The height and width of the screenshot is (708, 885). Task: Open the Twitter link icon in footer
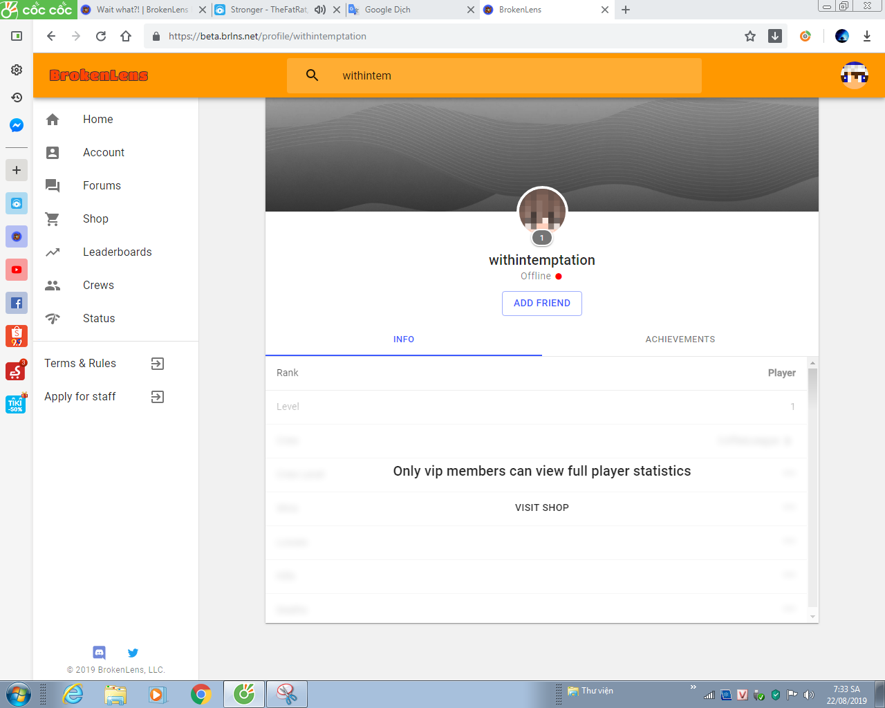pos(133,652)
